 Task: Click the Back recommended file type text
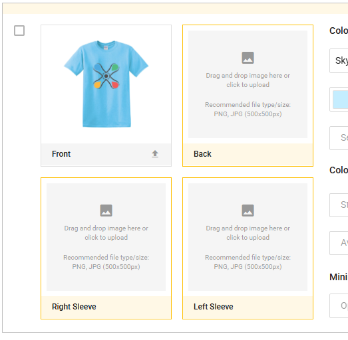(x=248, y=109)
